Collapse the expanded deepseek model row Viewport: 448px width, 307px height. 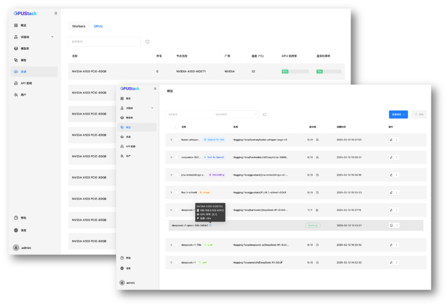[171, 210]
